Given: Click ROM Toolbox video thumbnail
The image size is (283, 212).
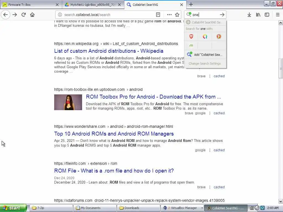Looking at the screenshot, I should click(68, 102).
